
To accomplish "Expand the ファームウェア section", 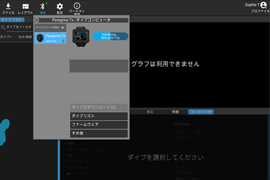I will 99,124.
